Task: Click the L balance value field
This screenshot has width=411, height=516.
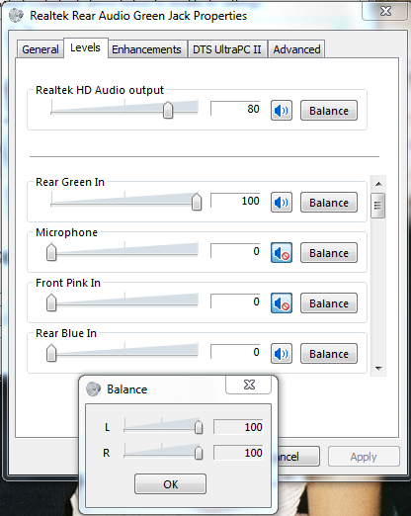Action: click(239, 427)
